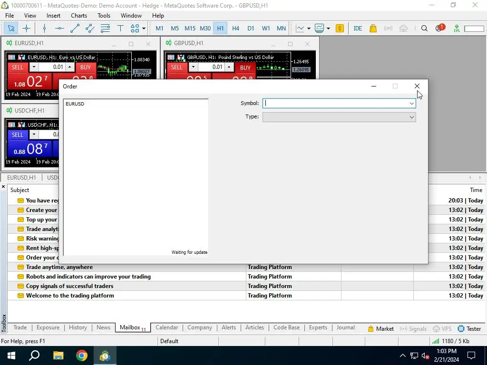Image resolution: width=487 pixels, height=365 pixels.
Task: Switch chart to MN timeframe
Action: 281,28
